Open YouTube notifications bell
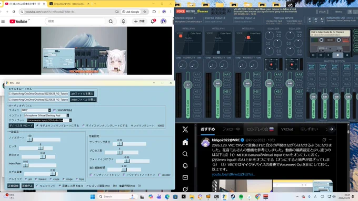This screenshot has width=358, height=201. point(153,21)
